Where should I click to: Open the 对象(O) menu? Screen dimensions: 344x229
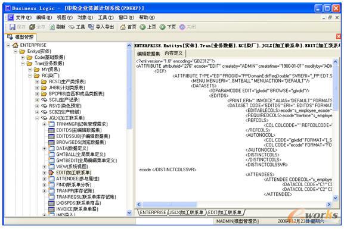click(85, 17)
